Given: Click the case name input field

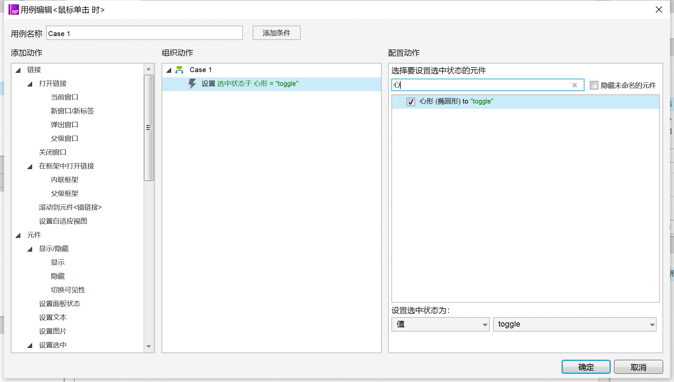Looking at the screenshot, I should click(144, 33).
